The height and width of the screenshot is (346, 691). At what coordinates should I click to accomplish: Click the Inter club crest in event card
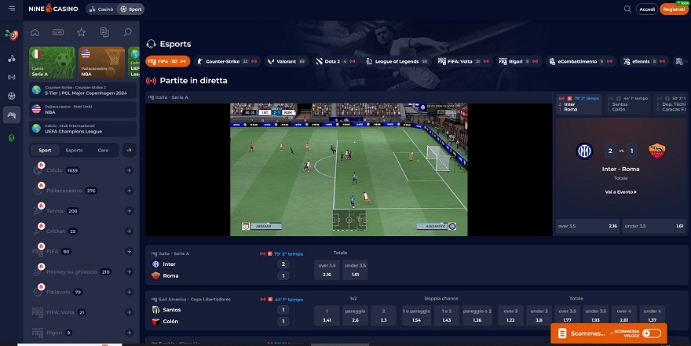click(584, 151)
